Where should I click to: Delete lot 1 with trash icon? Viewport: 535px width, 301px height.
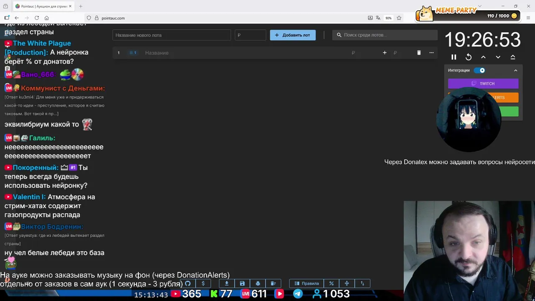(x=419, y=53)
